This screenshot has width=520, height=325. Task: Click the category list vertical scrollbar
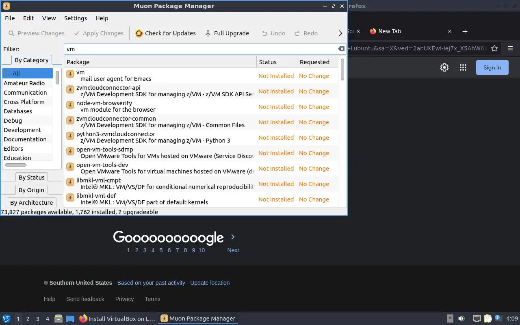[57, 77]
